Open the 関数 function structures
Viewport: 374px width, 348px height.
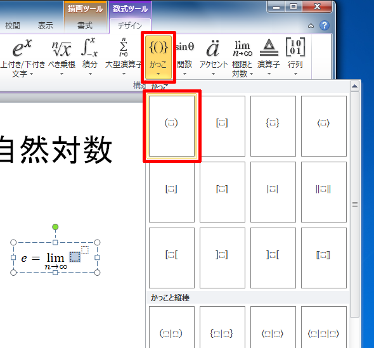184,57
